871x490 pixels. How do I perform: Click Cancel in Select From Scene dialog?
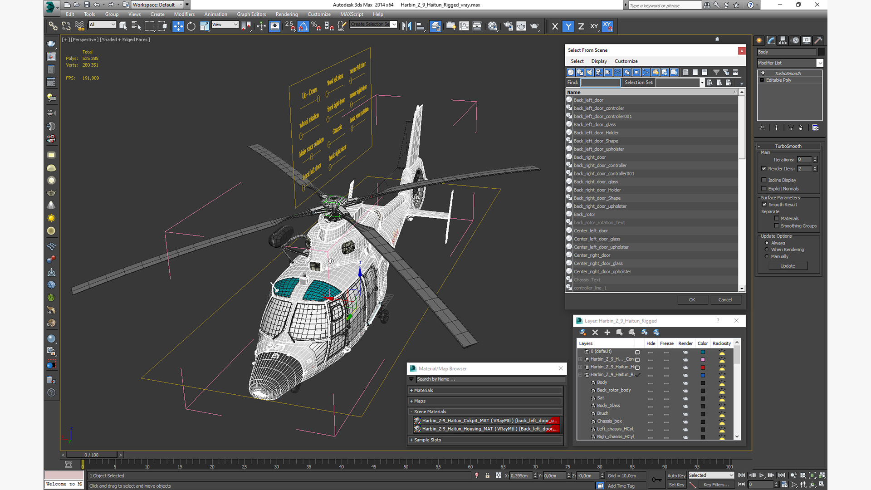tap(725, 300)
